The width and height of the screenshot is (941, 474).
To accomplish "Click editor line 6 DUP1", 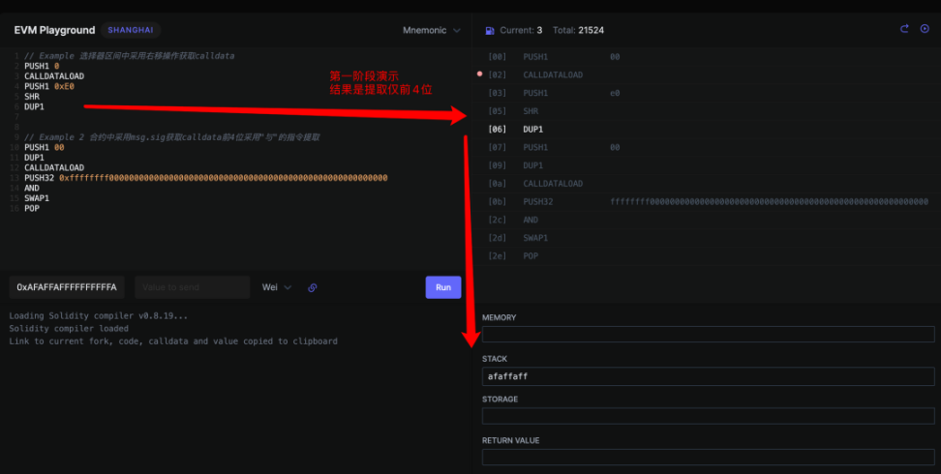I will click(x=34, y=106).
